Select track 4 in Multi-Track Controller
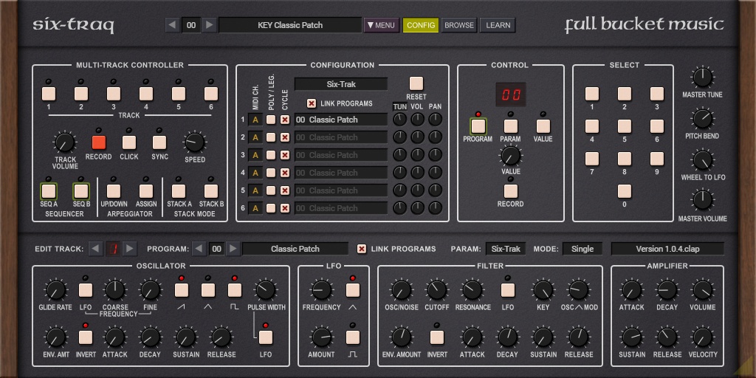Image resolution: width=756 pixels, height=378 pixels. pyautogui.click(x=146, y=94)
